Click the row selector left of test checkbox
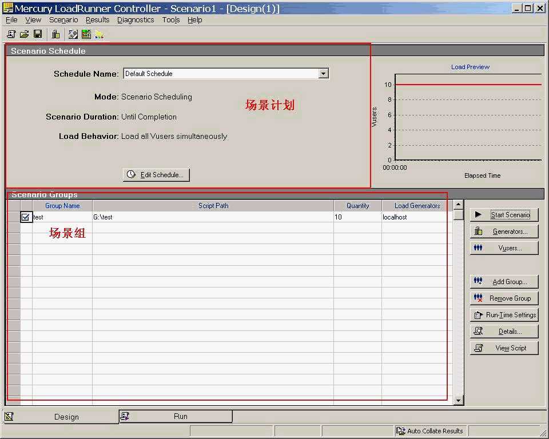The image size is (549, 439). click(x=14, y=217)
